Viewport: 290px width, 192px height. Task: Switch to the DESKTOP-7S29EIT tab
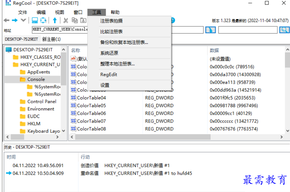21,39
